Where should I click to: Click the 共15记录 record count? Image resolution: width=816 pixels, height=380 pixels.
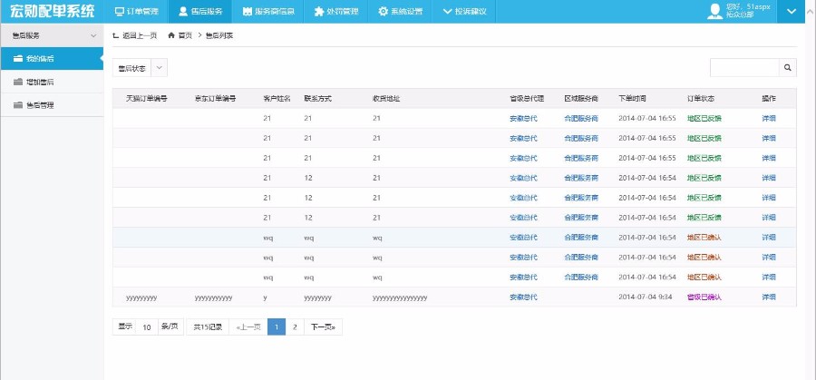[x=208, y=326]
